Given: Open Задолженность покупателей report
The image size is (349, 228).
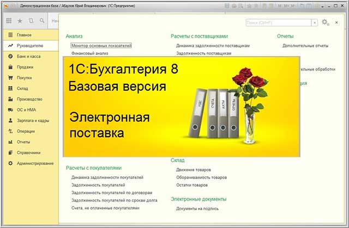Looking at the screenshot, I should pos(98,185).
